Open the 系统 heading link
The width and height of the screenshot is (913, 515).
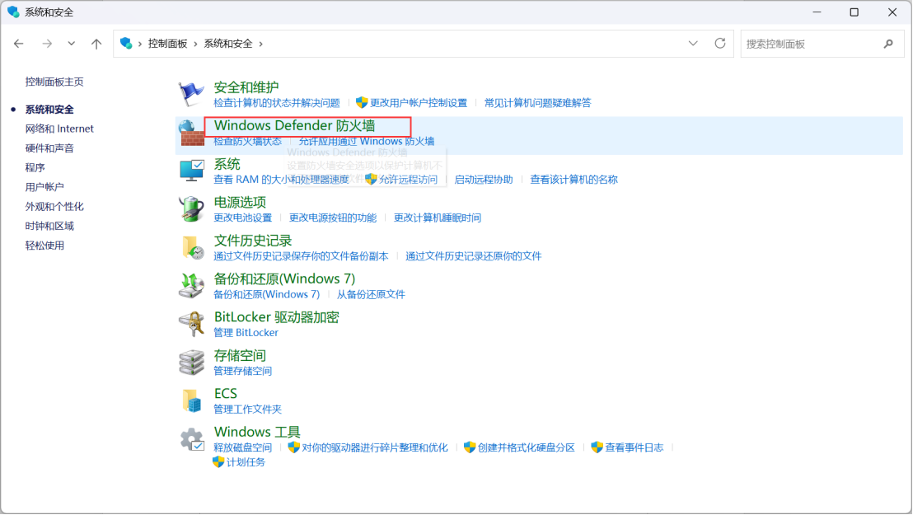coord(227,164)
